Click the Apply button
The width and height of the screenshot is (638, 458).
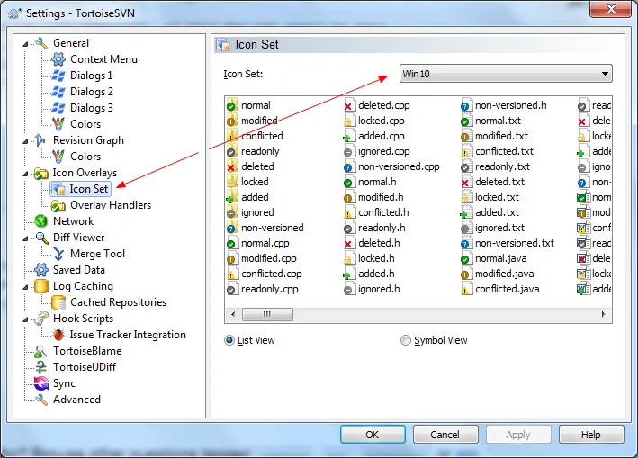tap(518, 435)
